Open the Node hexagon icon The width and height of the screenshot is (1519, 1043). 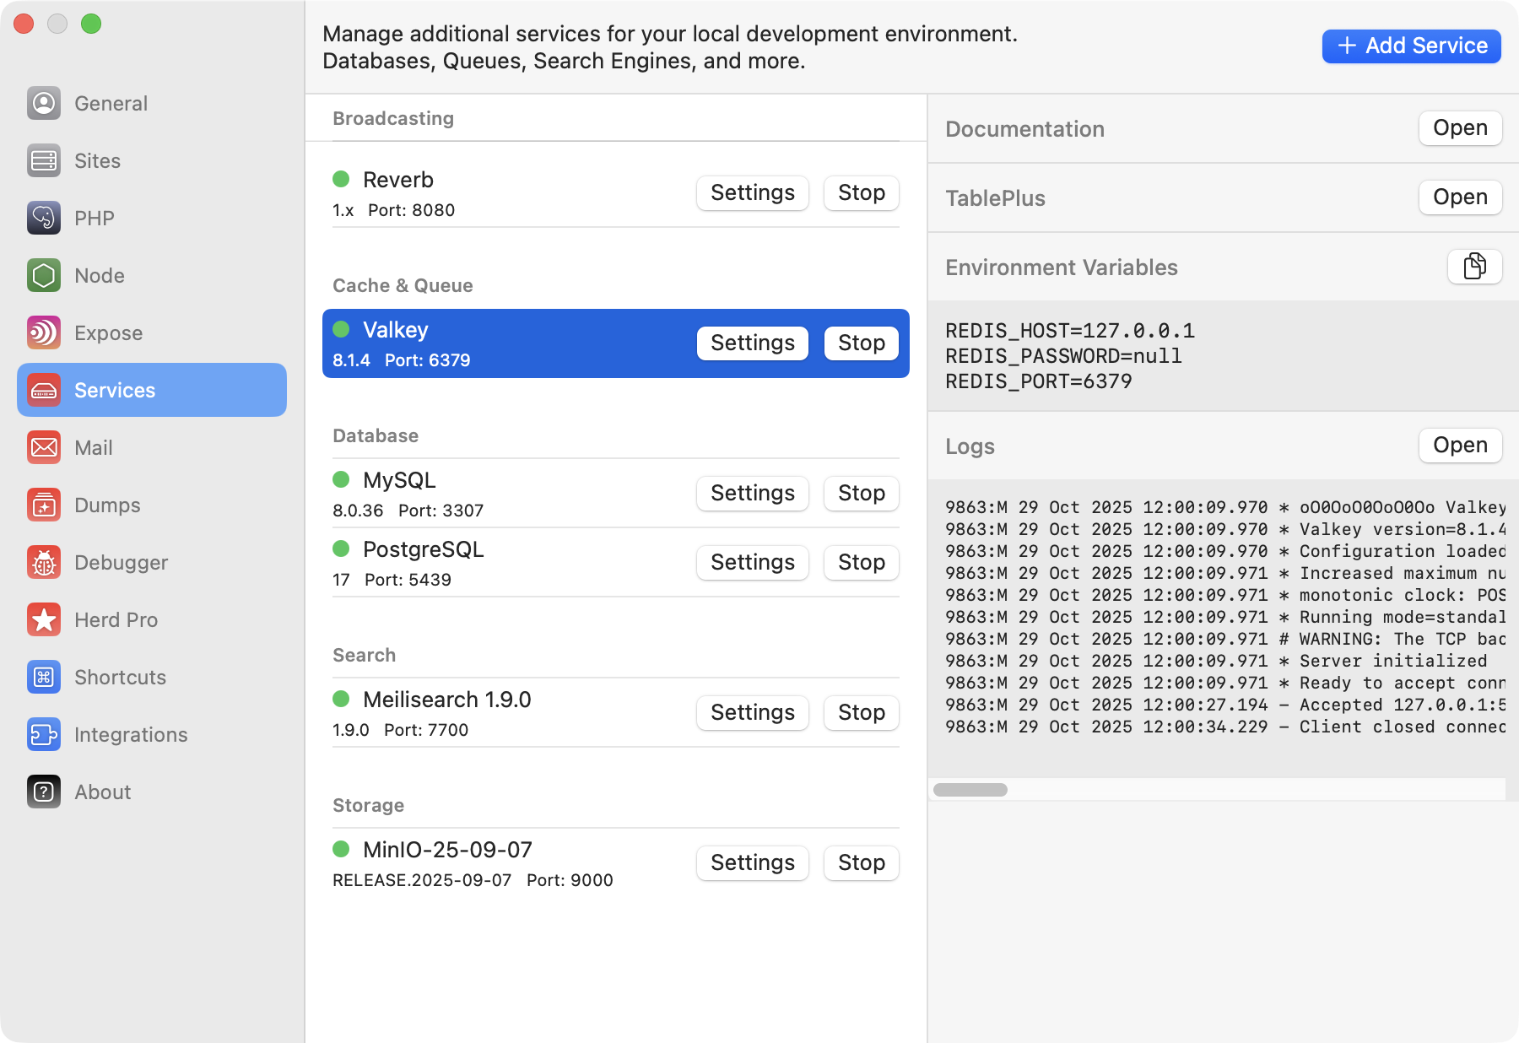(x=44, y=275)
